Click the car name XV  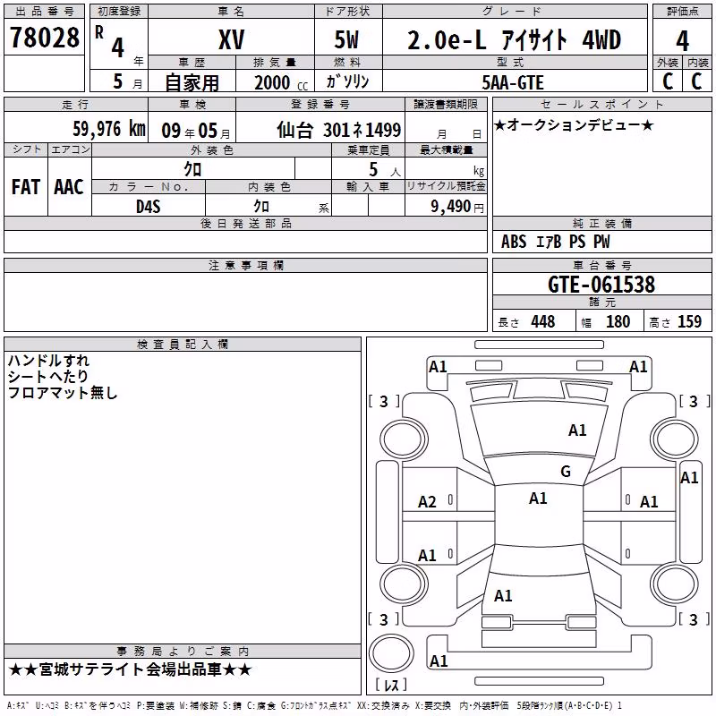click(231, 39)
